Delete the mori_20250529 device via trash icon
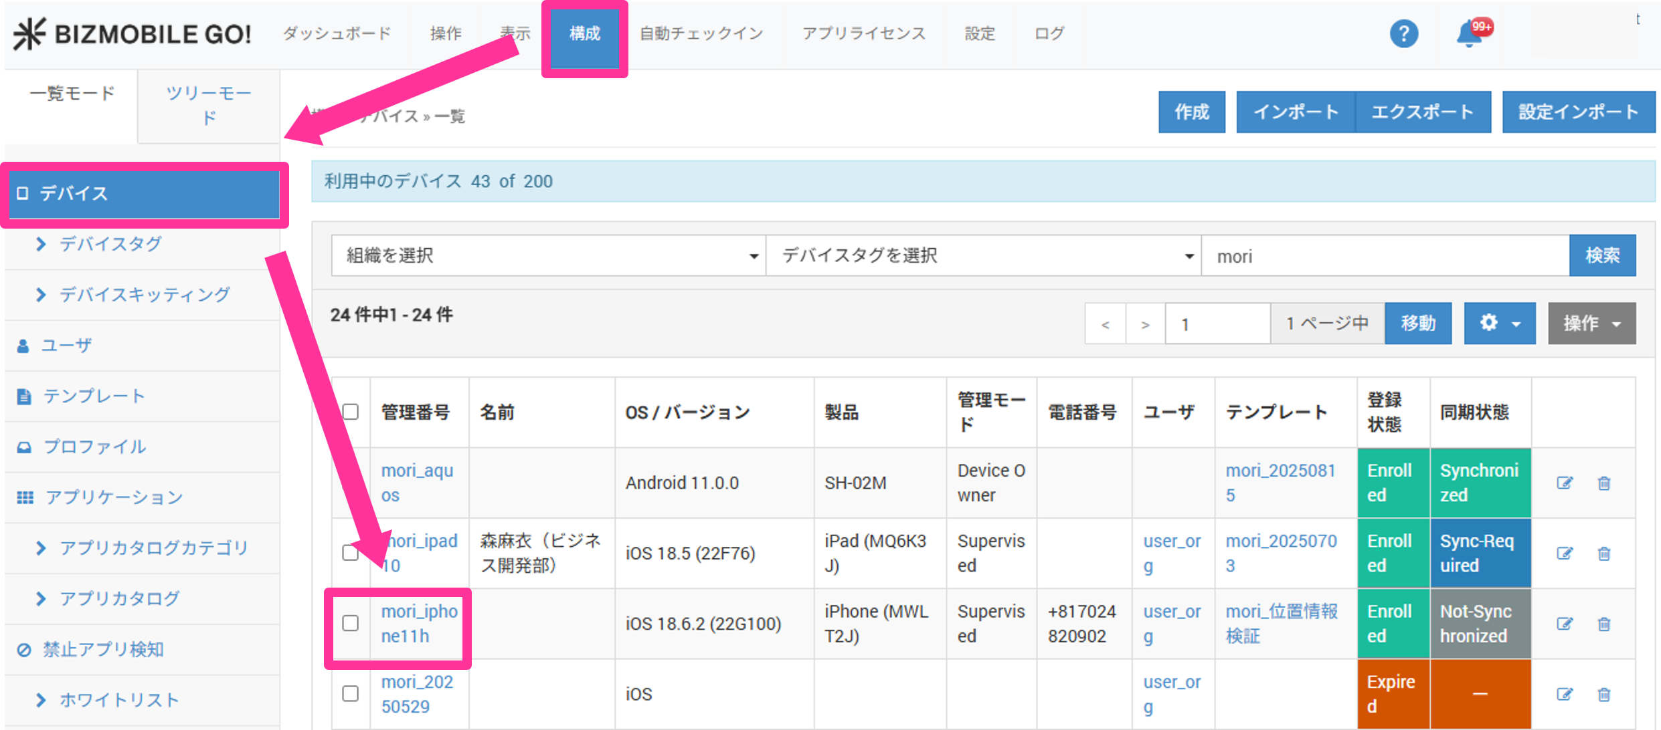1661x730 pixels. [1604, 695]
